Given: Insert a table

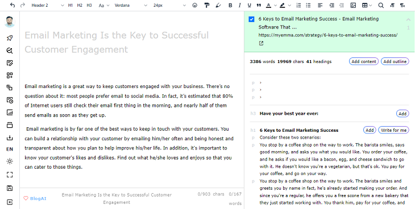Looking at the screenshot, I should (365, 5).
